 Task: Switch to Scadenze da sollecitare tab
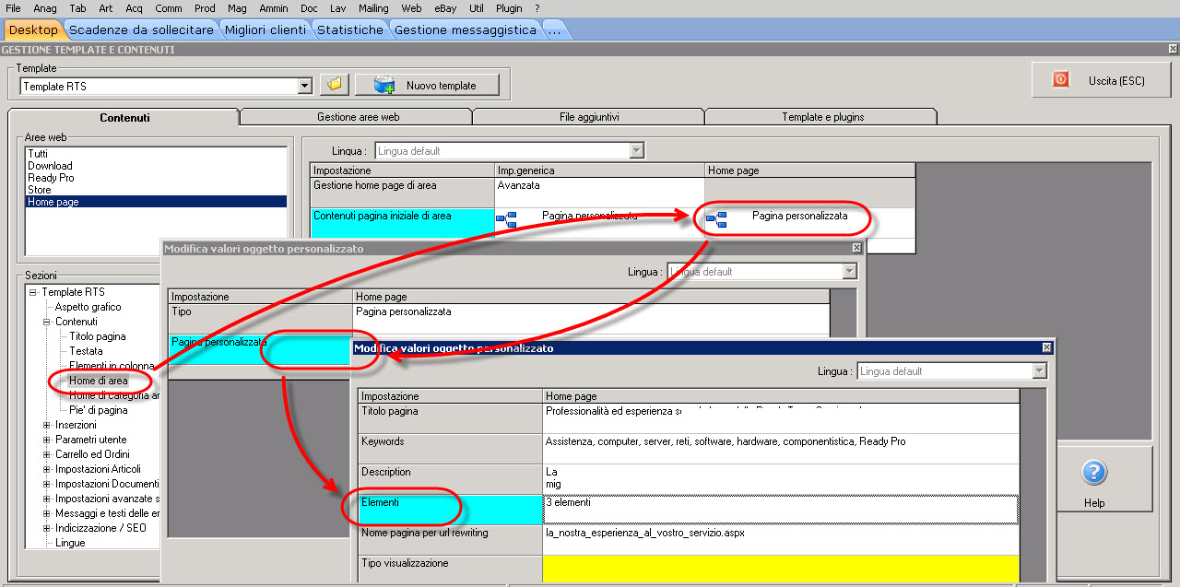pos(142,29)
